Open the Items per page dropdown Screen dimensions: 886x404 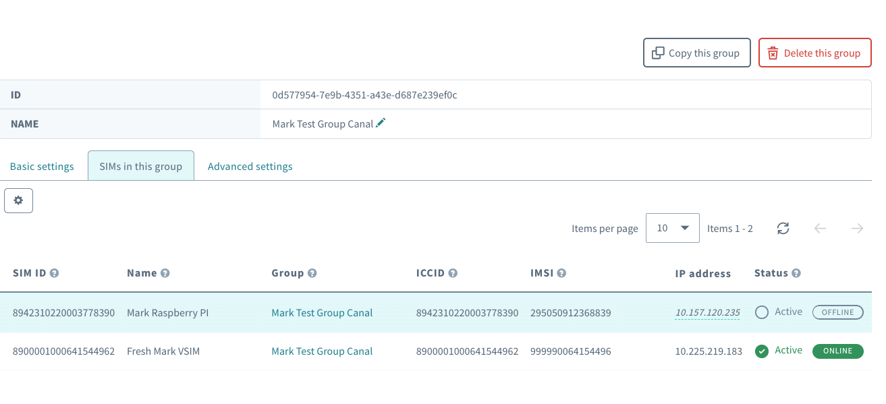pyautogui.click(x=671, y=228)
